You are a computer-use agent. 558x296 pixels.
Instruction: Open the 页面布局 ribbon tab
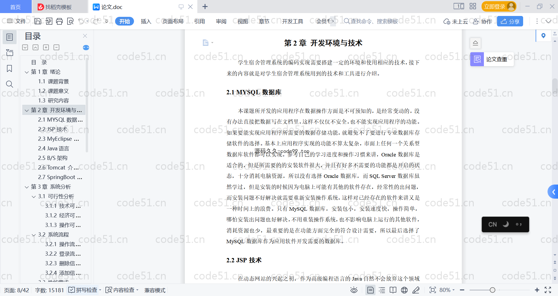[x=173, y=21]
